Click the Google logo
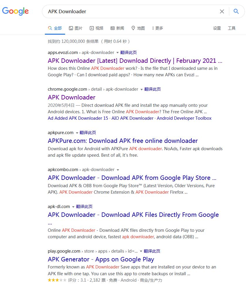 pos(15,11)
